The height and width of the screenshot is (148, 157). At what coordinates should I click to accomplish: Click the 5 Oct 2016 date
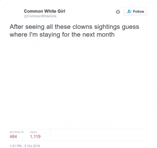coord(32,146)
